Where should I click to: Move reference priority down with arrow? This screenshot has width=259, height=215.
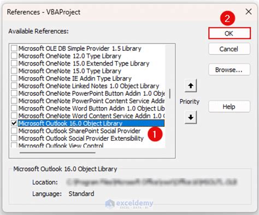point(191,117)
